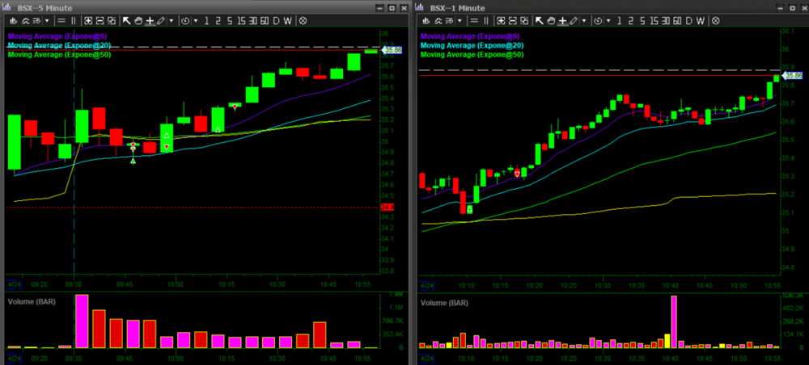Click the 35.86 price marker on 5 Minute chart
The height and width of the screenshot is (365, 809).
point(393,50)
